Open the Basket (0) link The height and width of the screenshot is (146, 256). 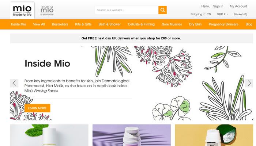point(240,14)
